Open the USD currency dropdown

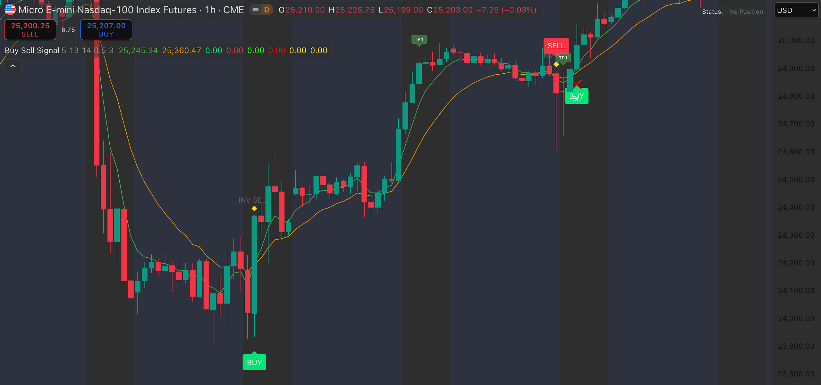point(796,10)
